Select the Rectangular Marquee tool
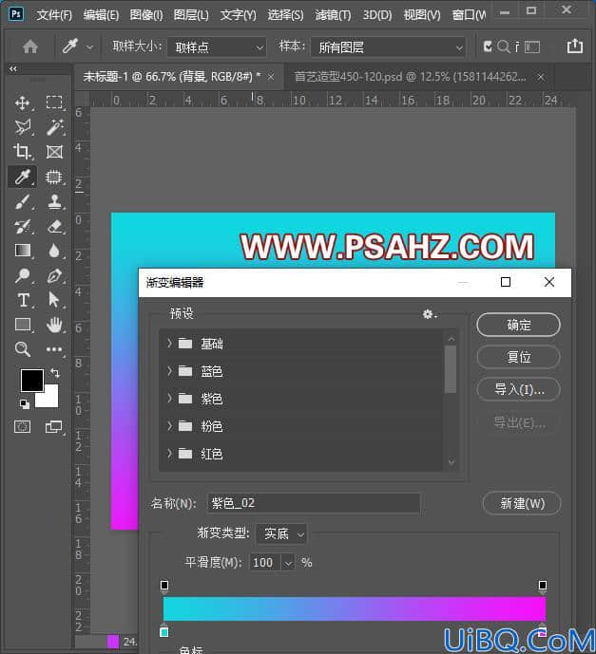 click(x=54, y=103)
